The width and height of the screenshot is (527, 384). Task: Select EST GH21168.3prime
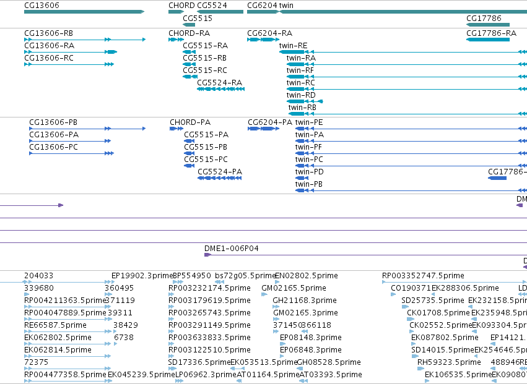click(x=305, y=301)
